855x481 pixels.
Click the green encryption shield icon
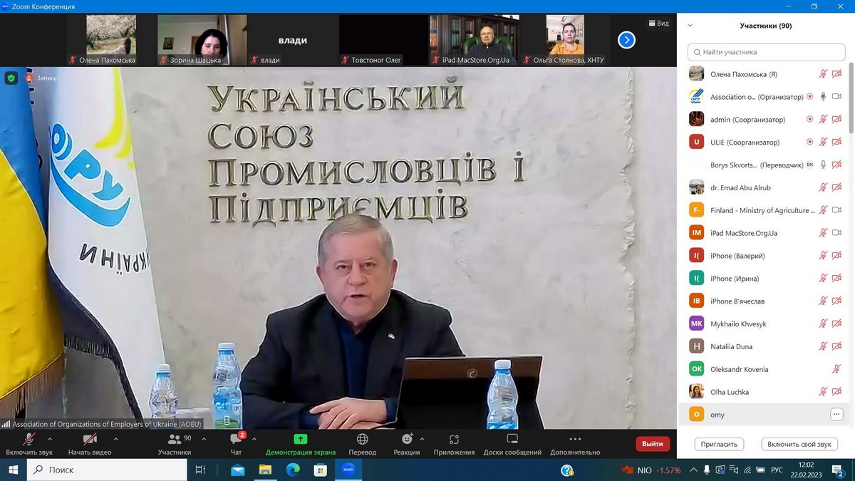tap(11, 78)
